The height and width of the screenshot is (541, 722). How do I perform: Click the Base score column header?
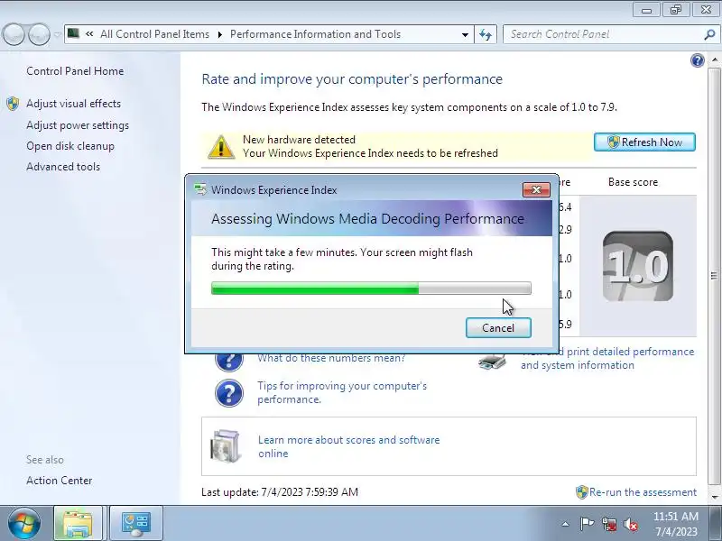point(634,182)
